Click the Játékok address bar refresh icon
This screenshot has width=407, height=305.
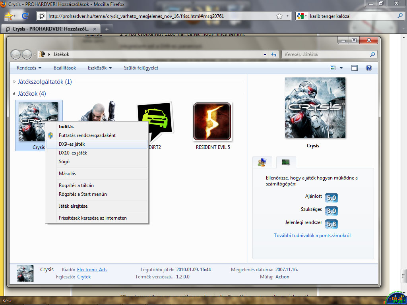[274, 54]
